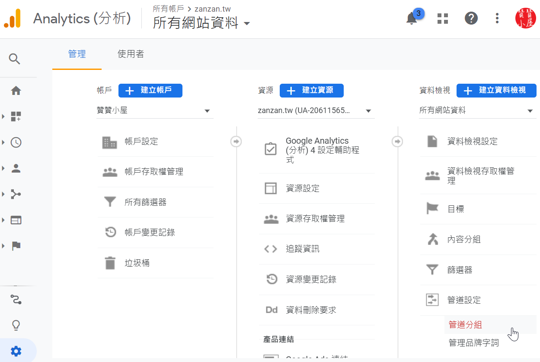Expand Behavior sidebar section arrow
The width and height of the screenshot is (540, 362).
(x=3, y=220)
